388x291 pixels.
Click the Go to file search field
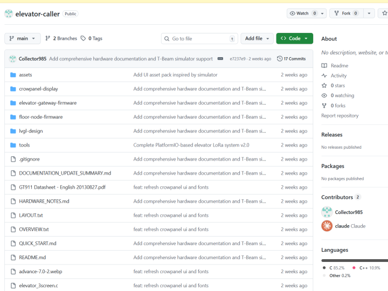199,39
